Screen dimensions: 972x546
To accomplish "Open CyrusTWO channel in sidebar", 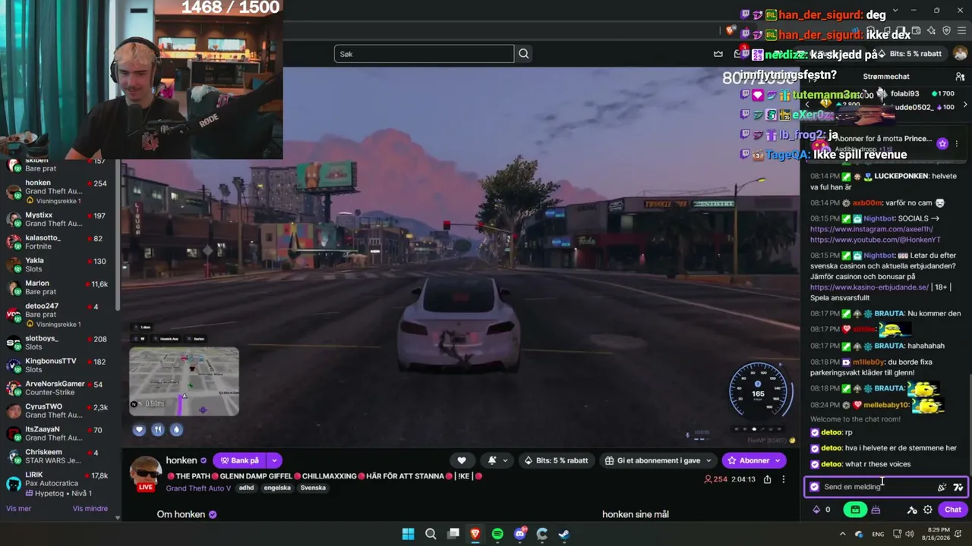I will [59, 411].
